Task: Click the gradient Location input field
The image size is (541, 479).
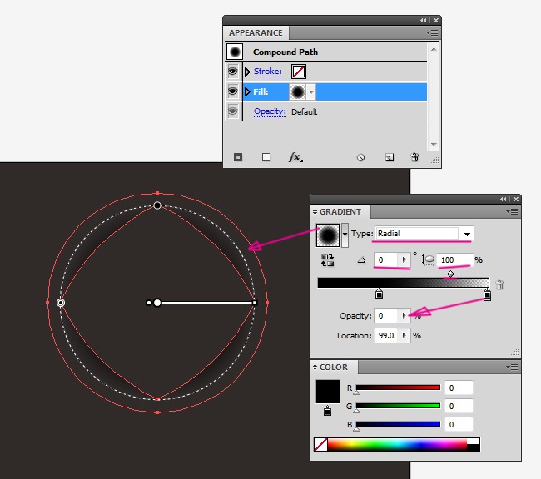Action: [385, 335]
